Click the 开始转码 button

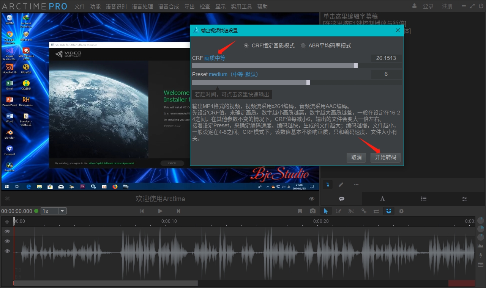pyautogui.click(x=385, y=157)
